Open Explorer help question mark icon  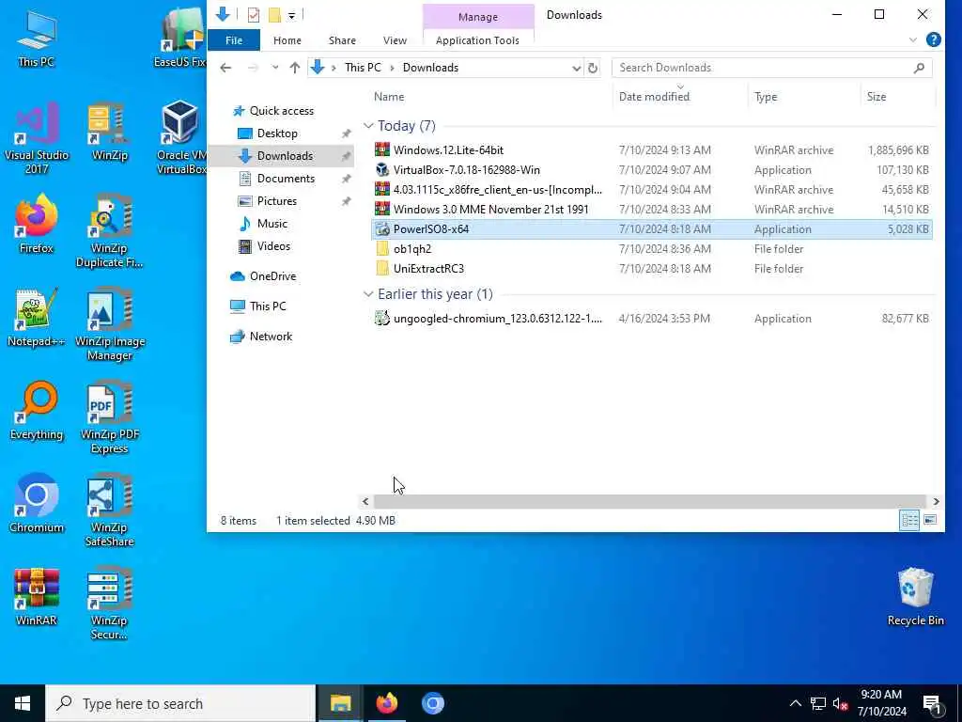933,39
